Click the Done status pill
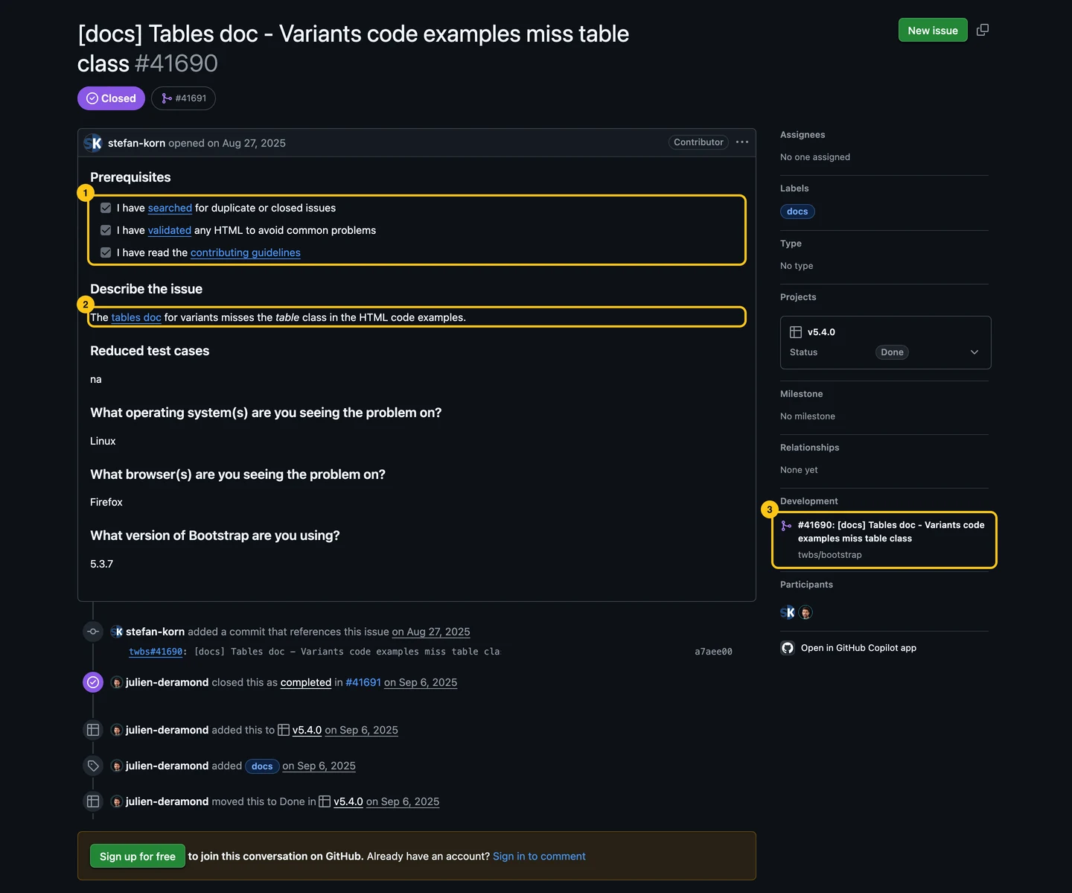Image resolution: width=1072 pixels, height=893 pixels. pyautogui.click(x=892, y=352)
